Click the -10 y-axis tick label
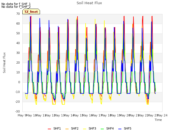 17,92
